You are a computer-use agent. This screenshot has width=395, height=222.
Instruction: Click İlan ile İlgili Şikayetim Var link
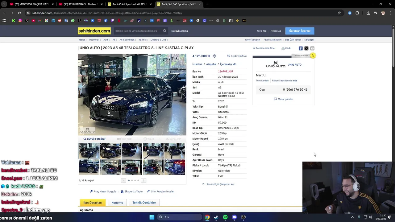(x=218, y=184)
